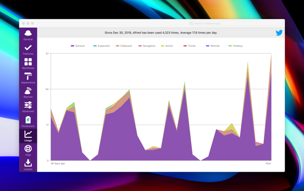Open the Workflows grid icon

point(28,62)
